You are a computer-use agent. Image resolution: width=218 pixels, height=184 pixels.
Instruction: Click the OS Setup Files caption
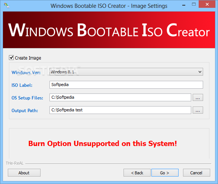[x=27, y=98]
